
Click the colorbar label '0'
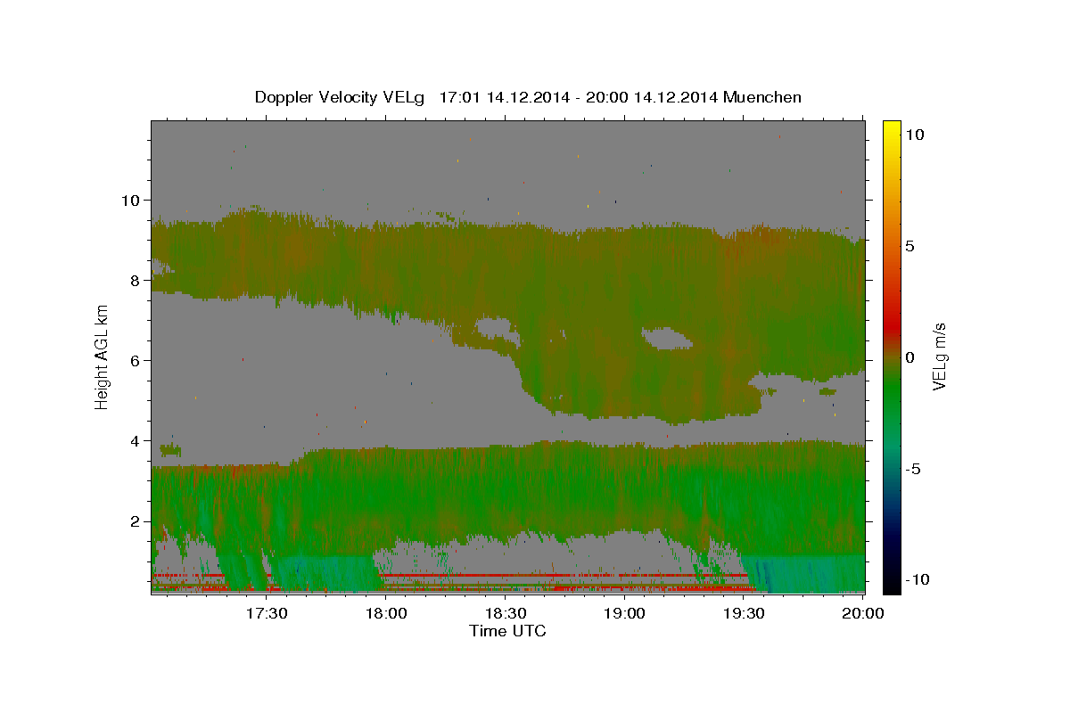(909, 357)
